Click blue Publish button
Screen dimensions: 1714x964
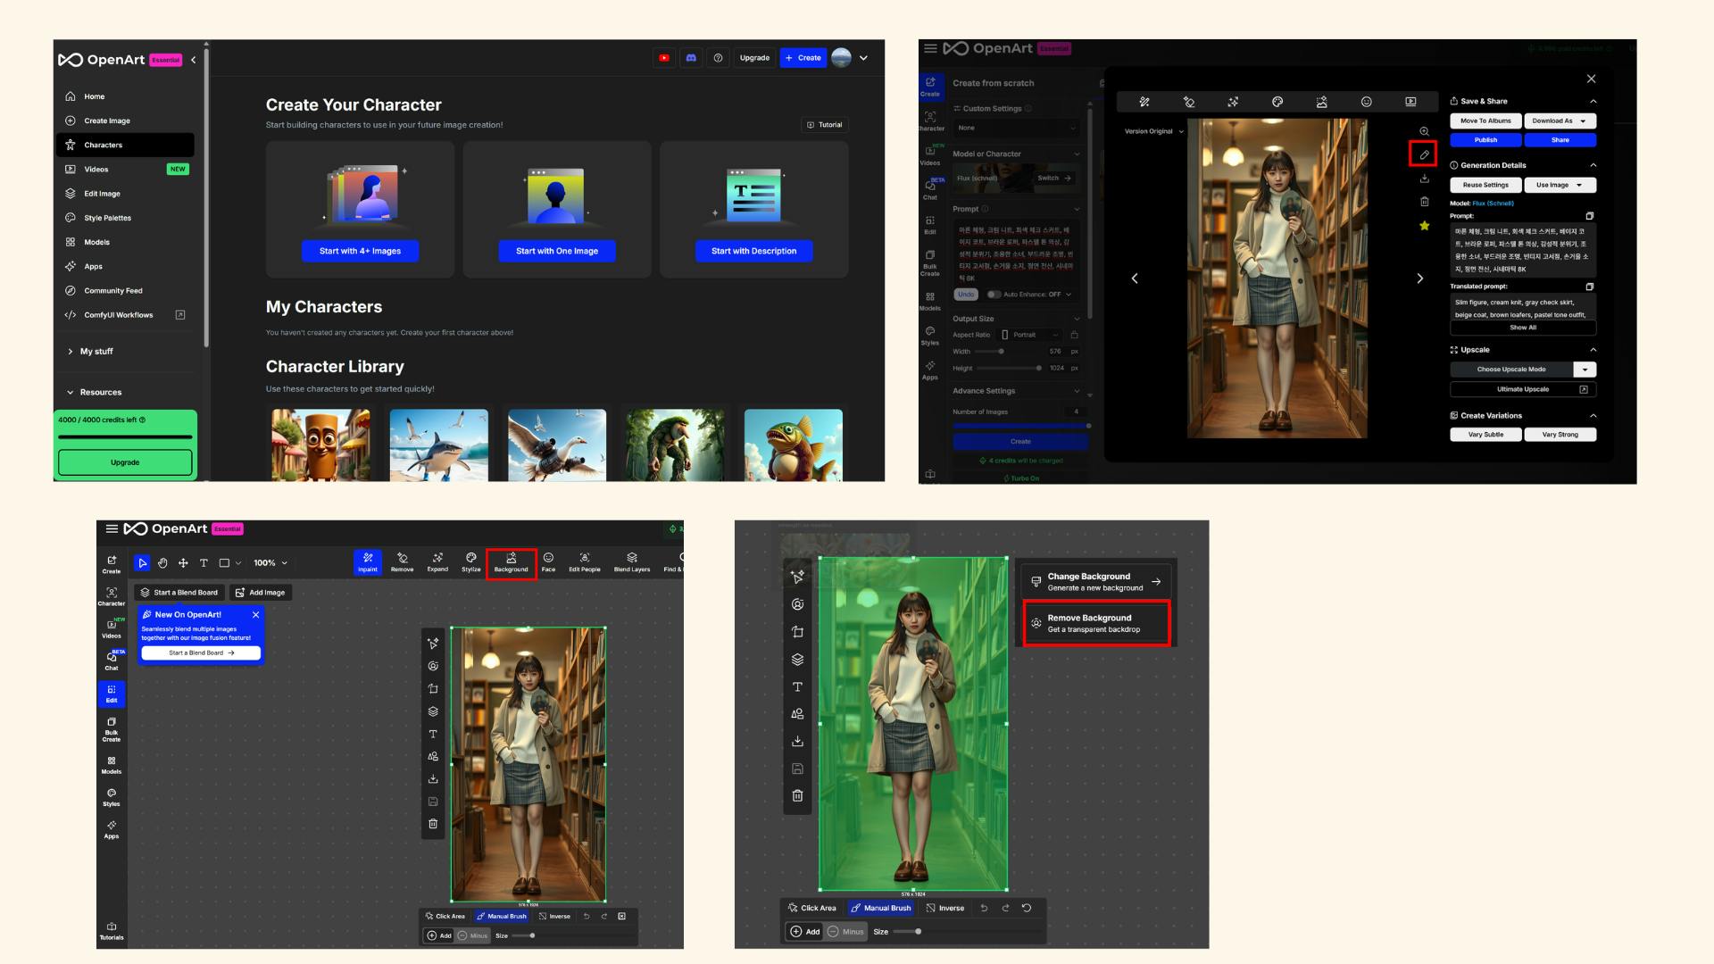pos(1485,140)
